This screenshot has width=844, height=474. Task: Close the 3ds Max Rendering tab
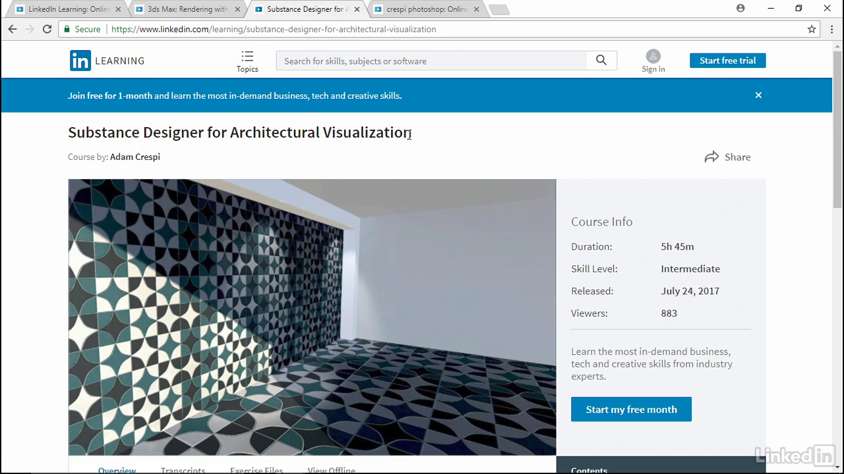click(x=237, y=9)
